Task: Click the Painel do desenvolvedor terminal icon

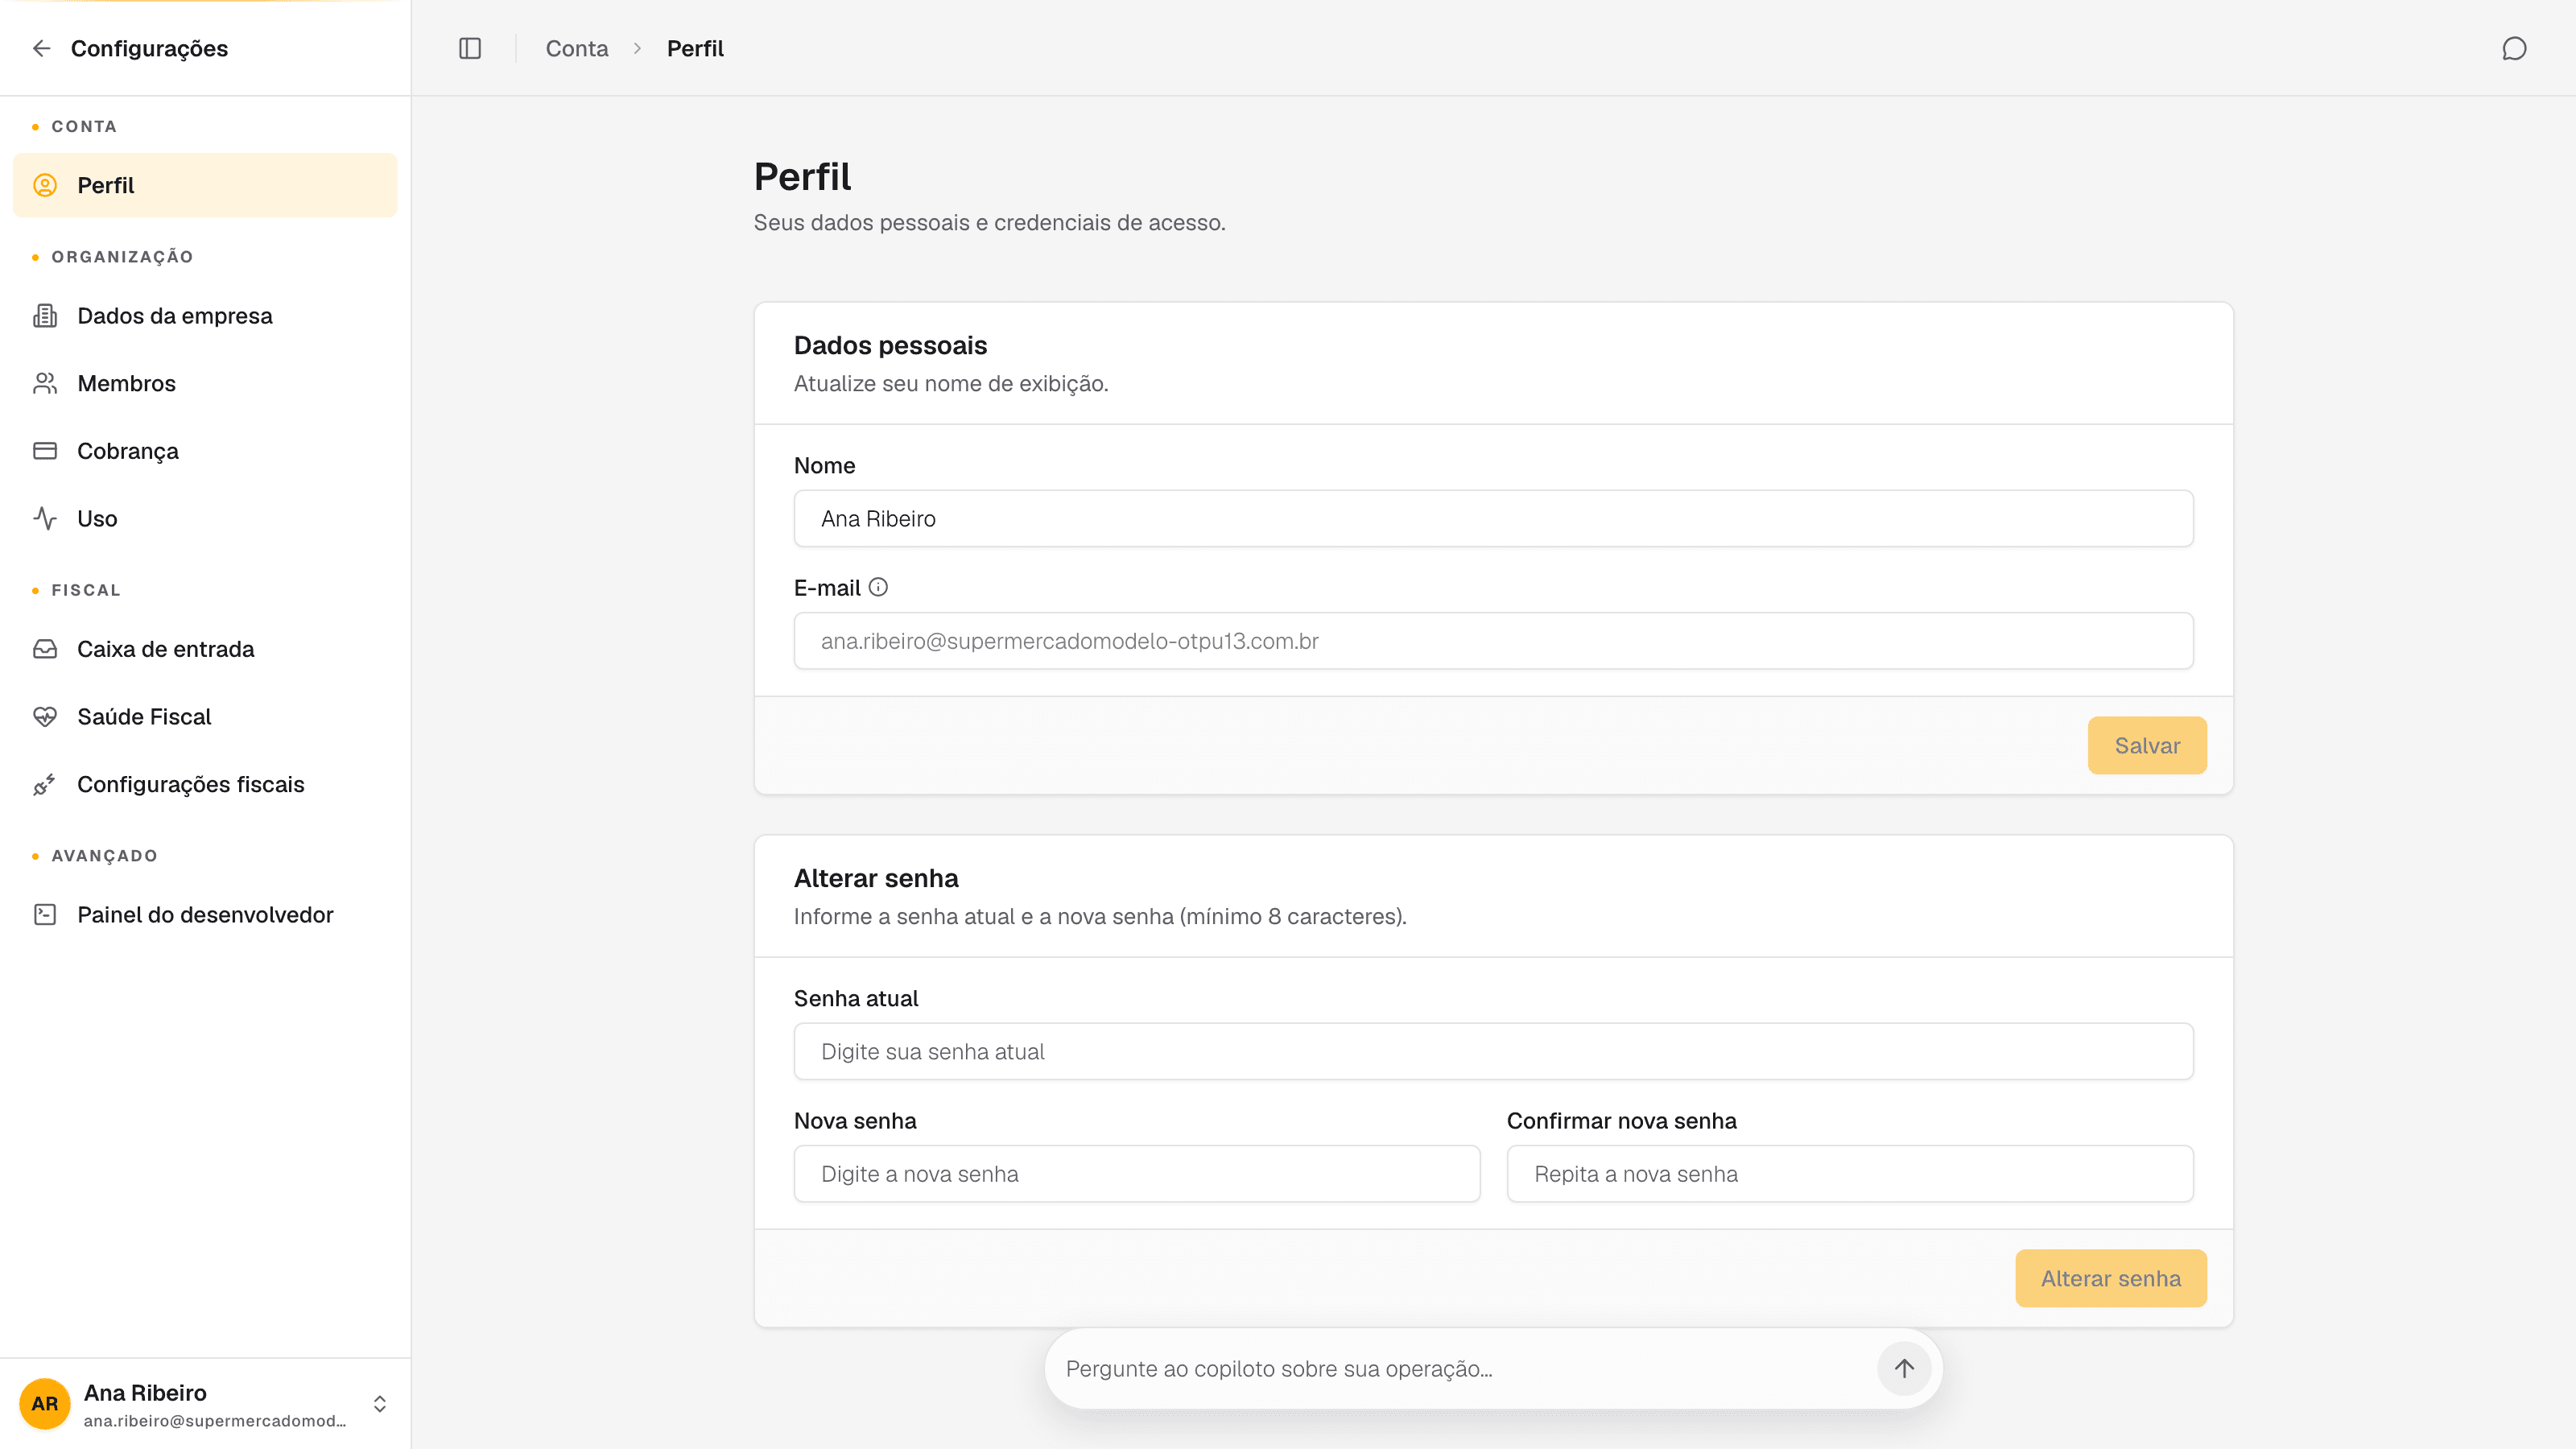Action: tap(45, 915)
